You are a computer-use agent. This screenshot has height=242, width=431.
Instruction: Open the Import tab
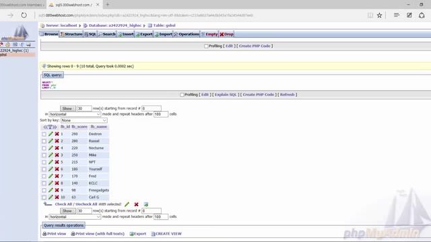[x=163, y=34]
